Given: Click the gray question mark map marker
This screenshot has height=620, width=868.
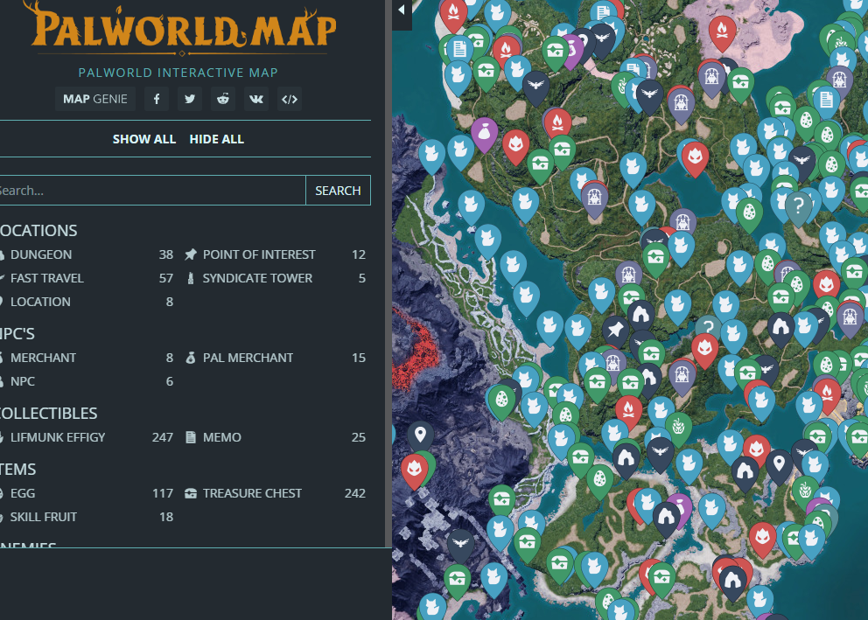Looking at the screenshot, I should tap(797, 206).
